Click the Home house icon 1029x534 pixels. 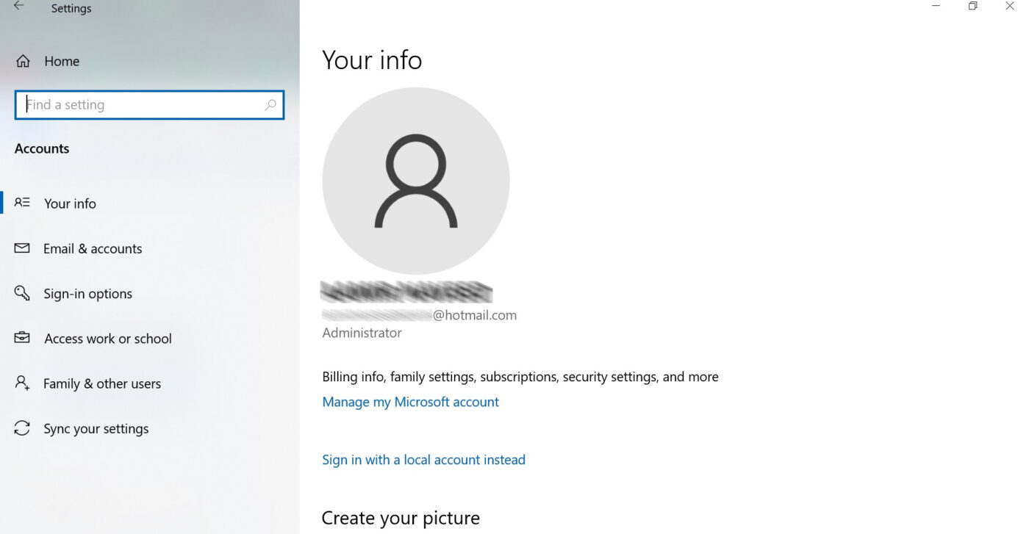pyautogui.click(x=23, y=61)
